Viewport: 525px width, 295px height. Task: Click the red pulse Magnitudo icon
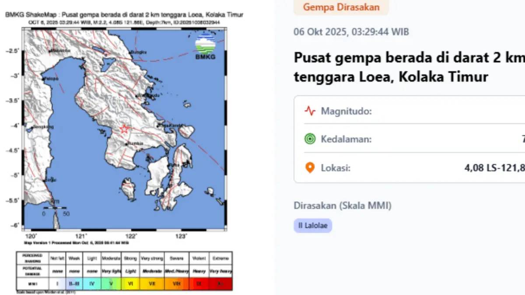(x=310, y=111)
